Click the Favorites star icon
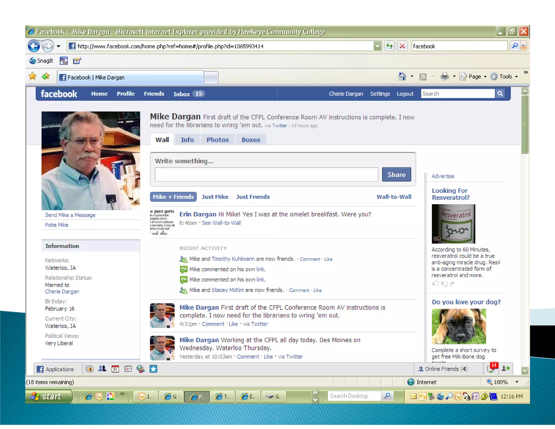The height and width of the screenshot is (429, 555). click(33, 76)
